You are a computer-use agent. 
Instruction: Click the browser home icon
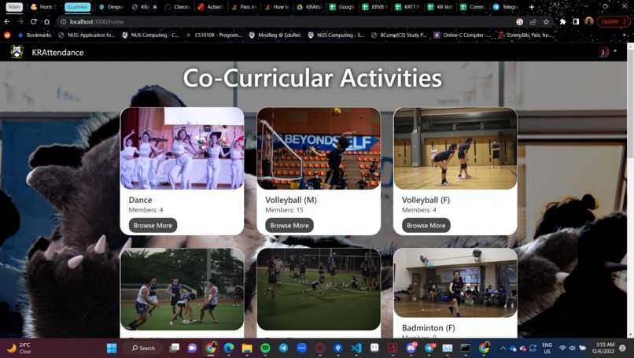click(x=47, y=21)
